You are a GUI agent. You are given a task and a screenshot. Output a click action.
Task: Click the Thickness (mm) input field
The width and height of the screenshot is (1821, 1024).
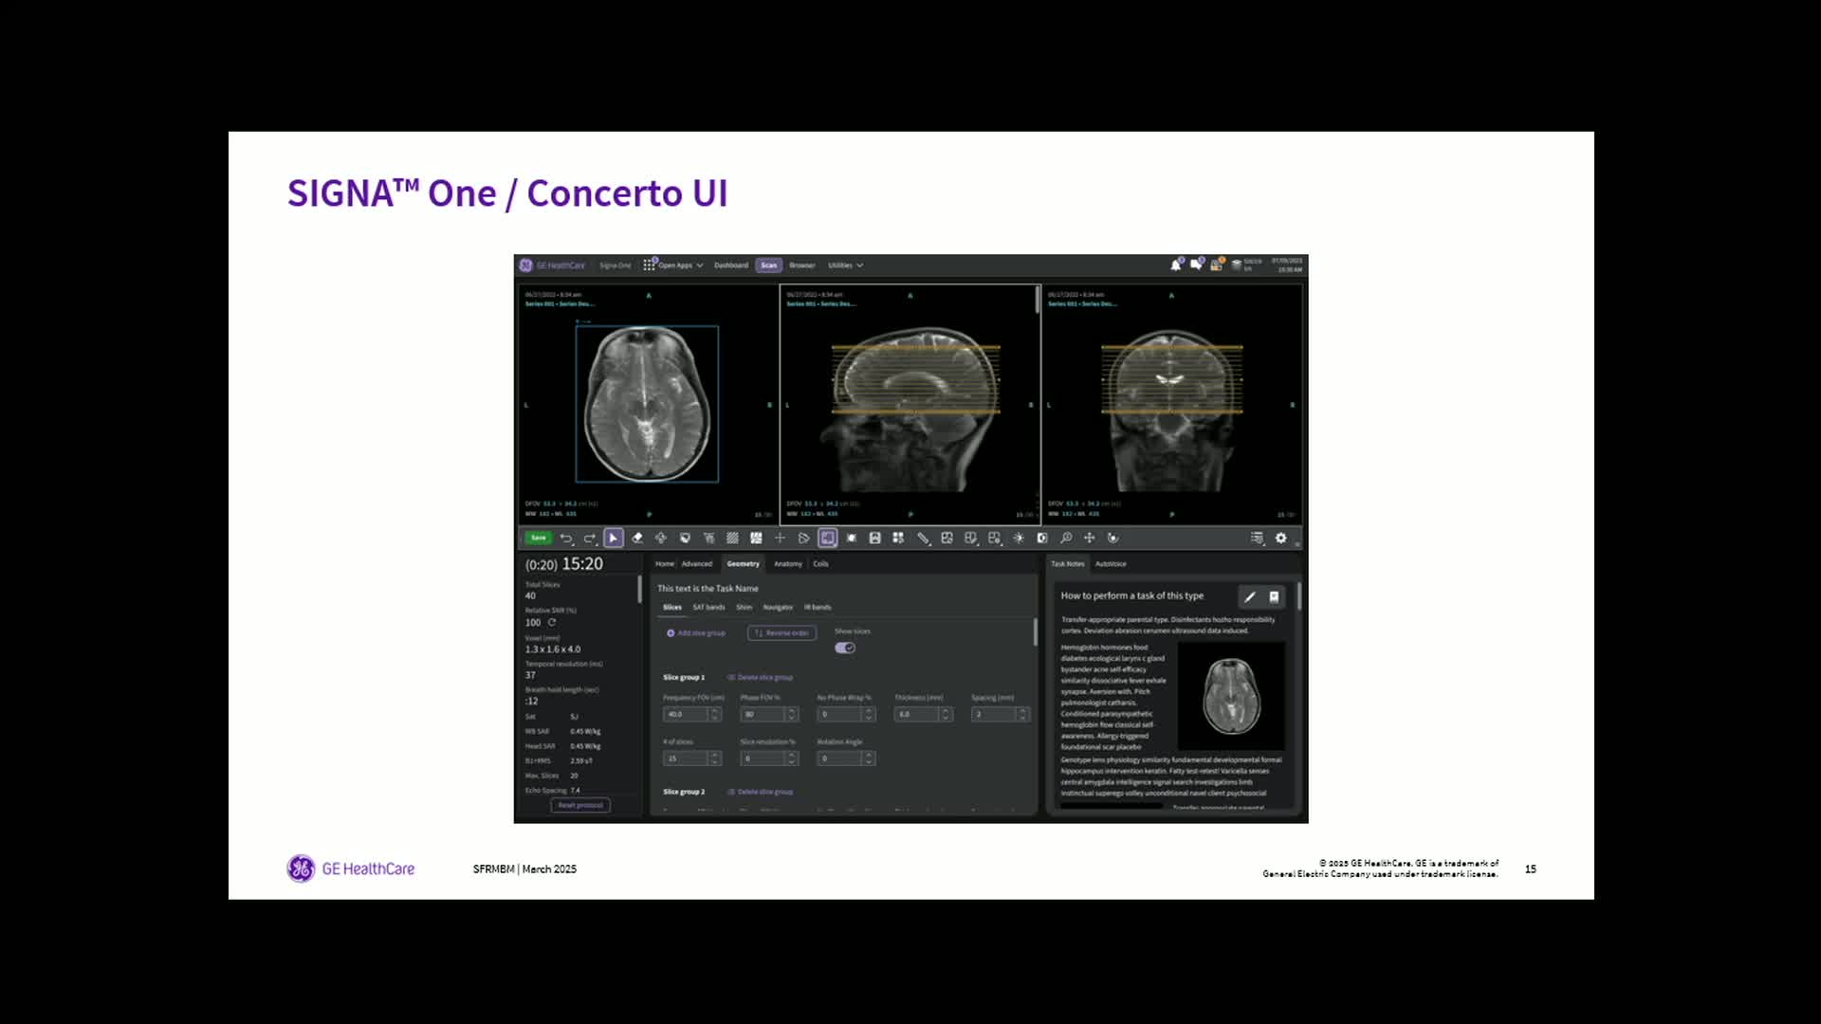pyautogui.click(x=916, y=715)
